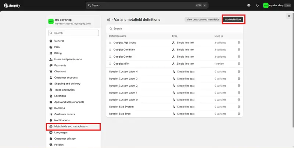This screenshot has width=294, height=148.
Task: Click the settings sidebar Search field
Action: [x=73, y=33]
